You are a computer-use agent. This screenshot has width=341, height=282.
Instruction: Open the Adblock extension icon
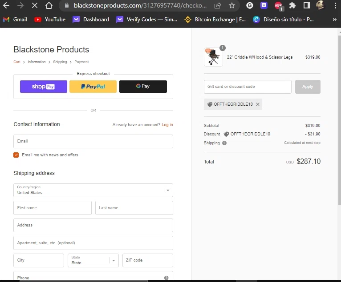(278, 6)
